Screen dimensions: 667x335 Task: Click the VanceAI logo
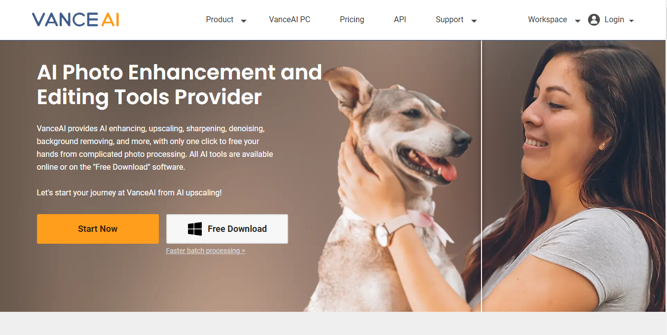click(75, 20)
